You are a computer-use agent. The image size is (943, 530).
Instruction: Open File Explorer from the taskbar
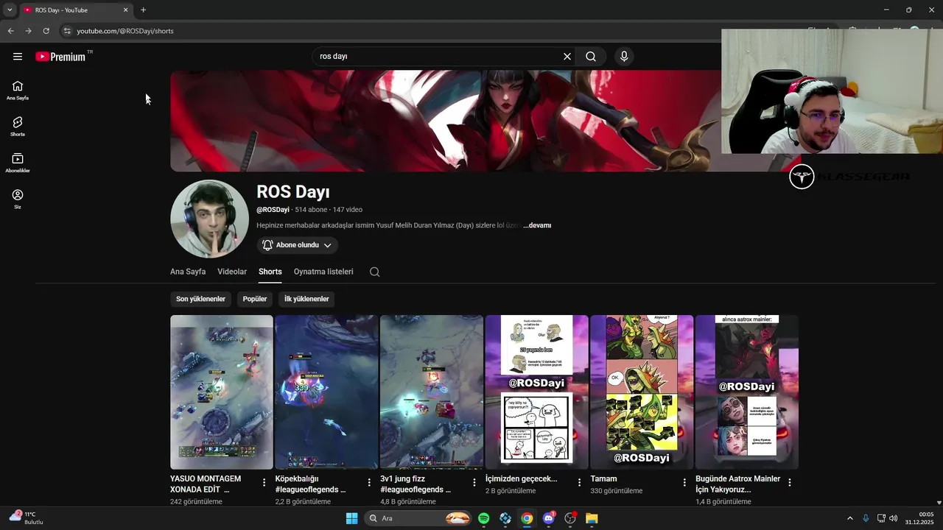592,518
